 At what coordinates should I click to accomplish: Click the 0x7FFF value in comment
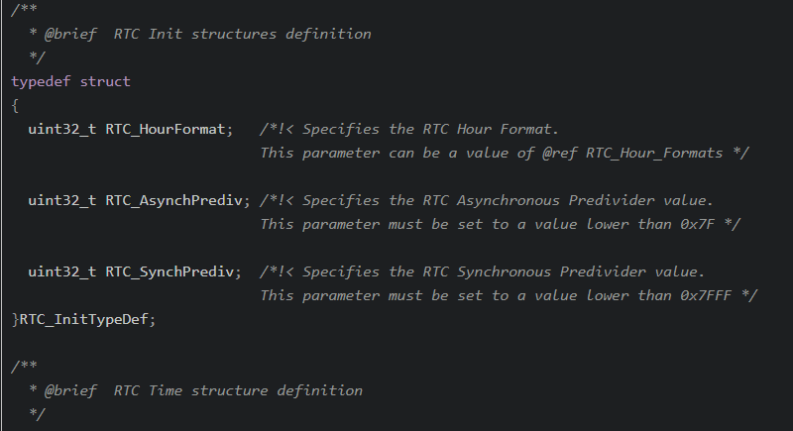pos(706,295)
